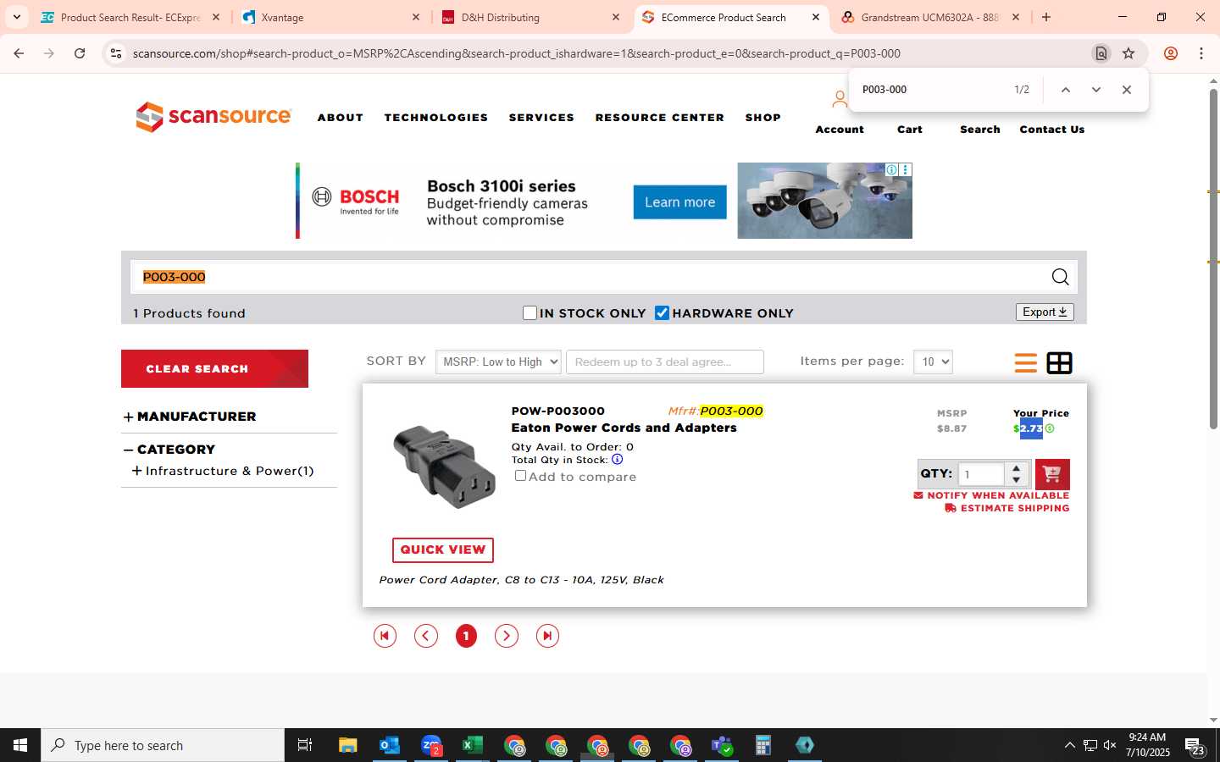Add product to cart icon button
Viewport: 1220px width, 762px height.
1052,474
